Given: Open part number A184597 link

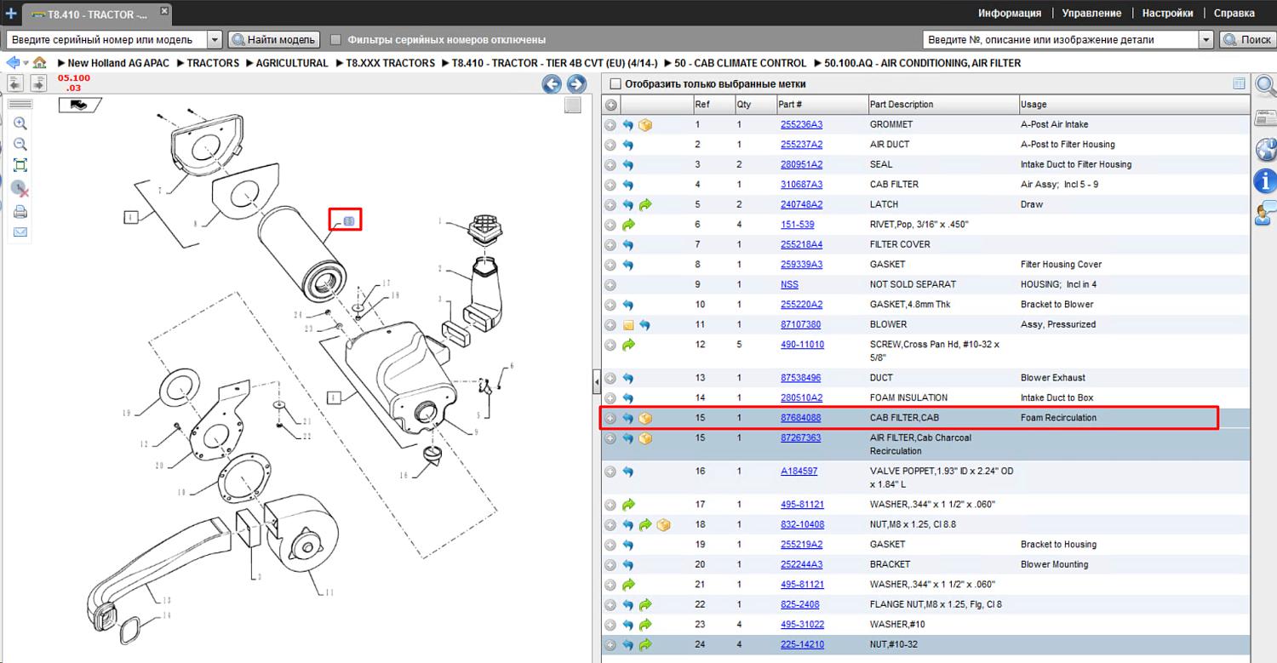Looking at the screenshot, I should [x=799, y=472].
